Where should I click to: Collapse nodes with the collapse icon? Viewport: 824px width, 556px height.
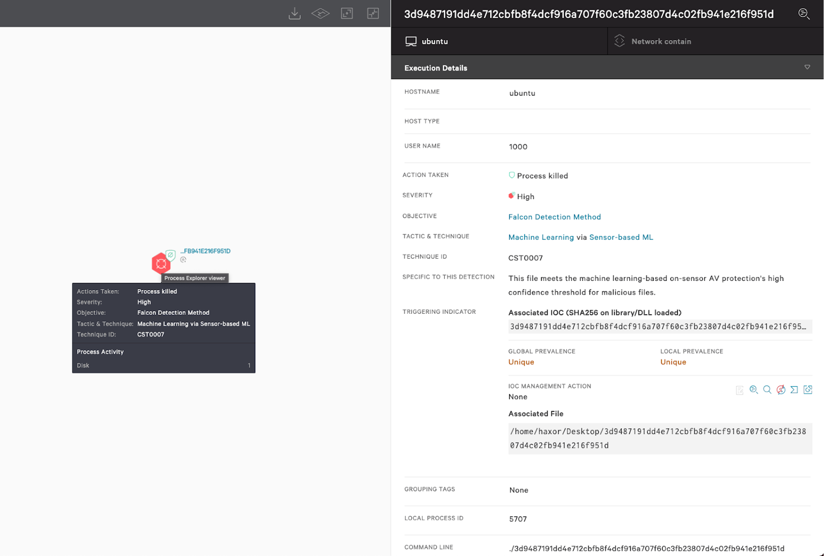373,14
